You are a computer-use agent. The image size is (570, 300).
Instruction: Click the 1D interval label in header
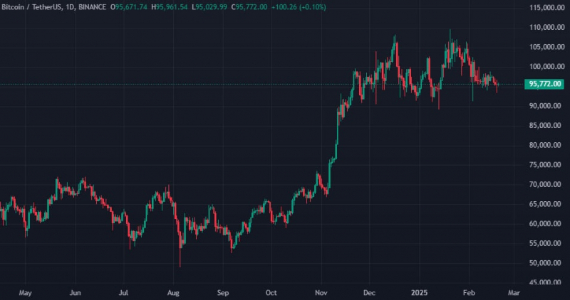[x=71, y=7]
